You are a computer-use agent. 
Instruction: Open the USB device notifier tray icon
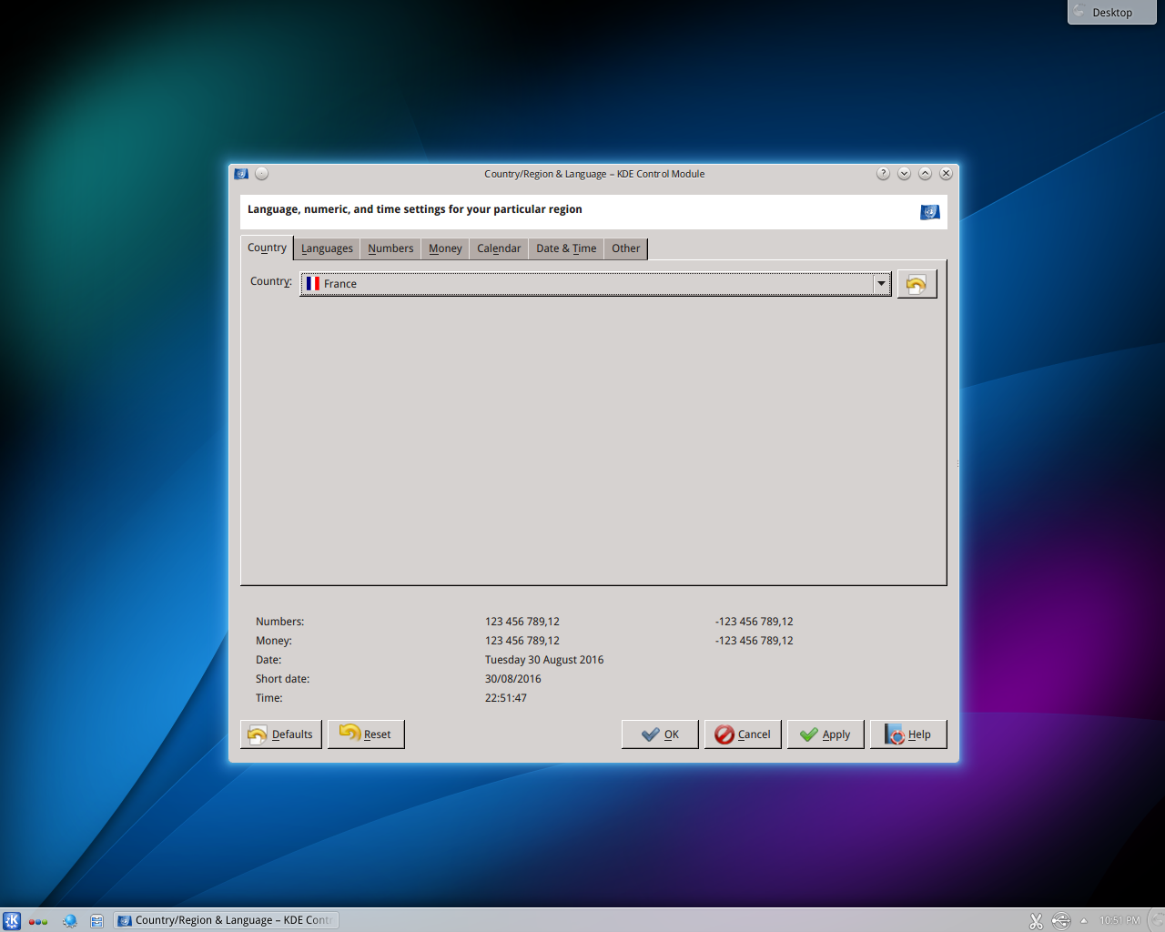click(x=1060, y=921)
